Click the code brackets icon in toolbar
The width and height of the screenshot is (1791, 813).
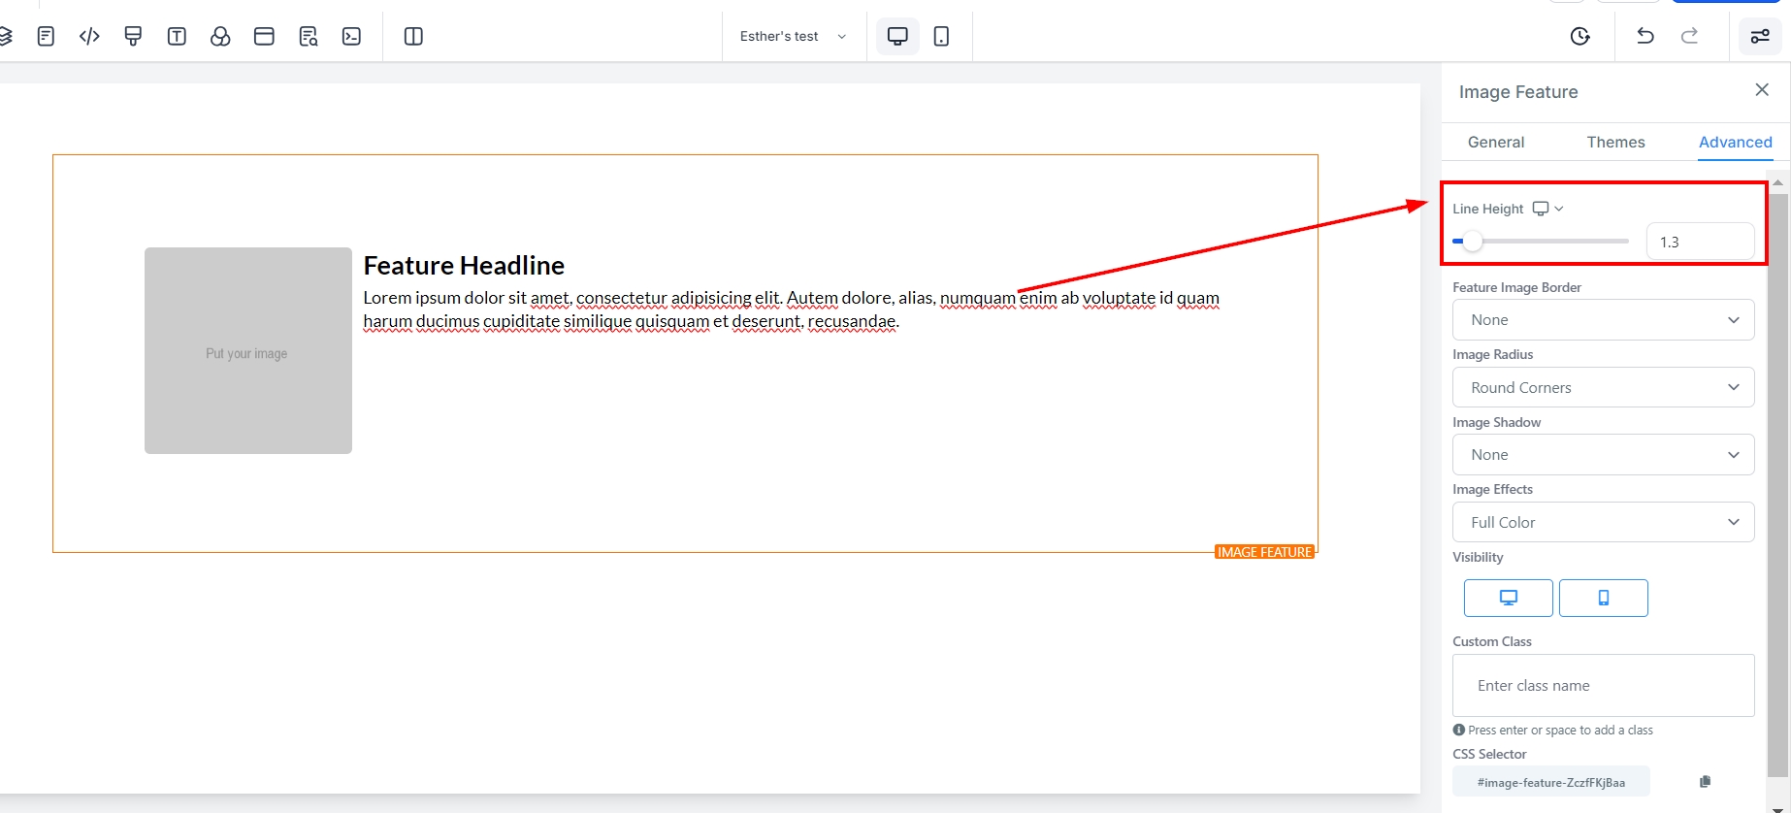point(89,37)
